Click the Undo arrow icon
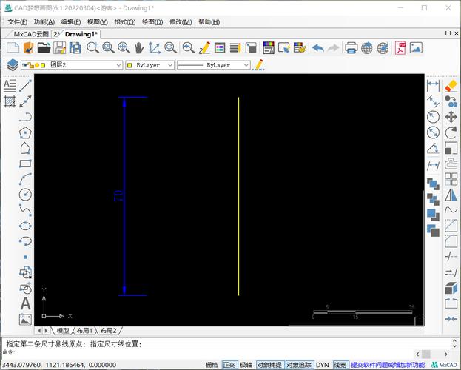This screenshot has height=370, width=461. (x=318, y=48)
